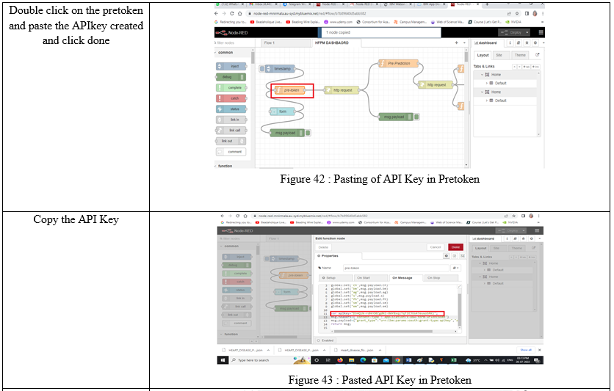Expand code editor with corner arrow icon

tap(459, 287)
